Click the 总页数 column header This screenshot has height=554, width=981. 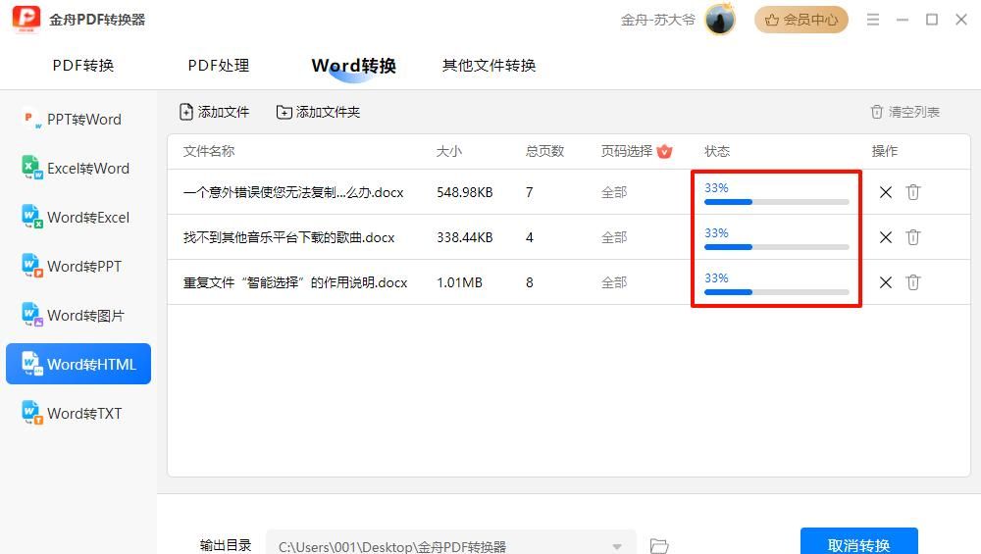pyautogui.click(x=544, y=151)
